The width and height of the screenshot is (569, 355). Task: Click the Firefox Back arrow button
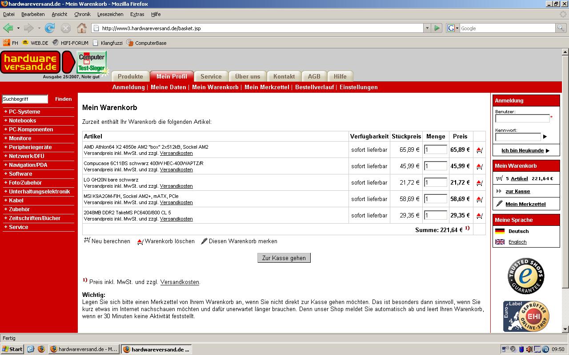click(8, 28)
